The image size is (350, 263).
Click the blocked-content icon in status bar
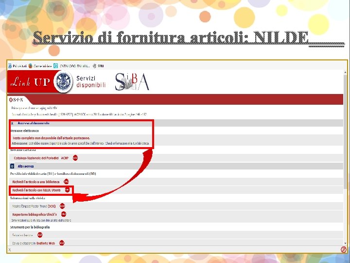pyautogui.click(x=344, y=249)
